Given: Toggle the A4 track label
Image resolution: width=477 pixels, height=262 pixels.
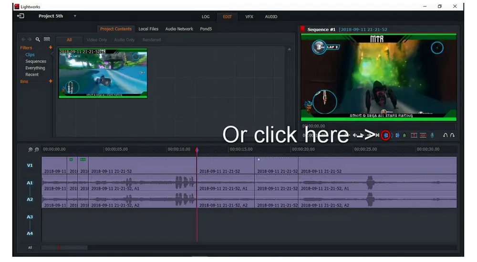Looking at the screenshot, I should point(30,234).
